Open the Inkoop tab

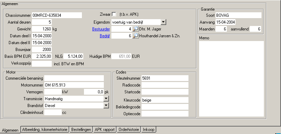(x=148, y=130)
